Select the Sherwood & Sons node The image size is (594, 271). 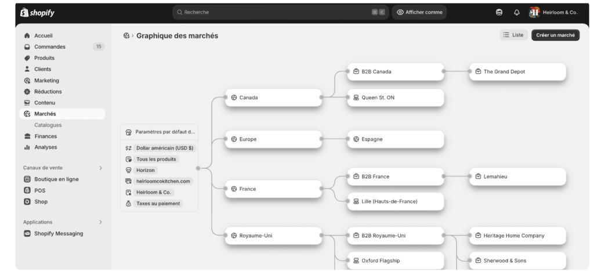pyautogui.click(x=517, y=261)
